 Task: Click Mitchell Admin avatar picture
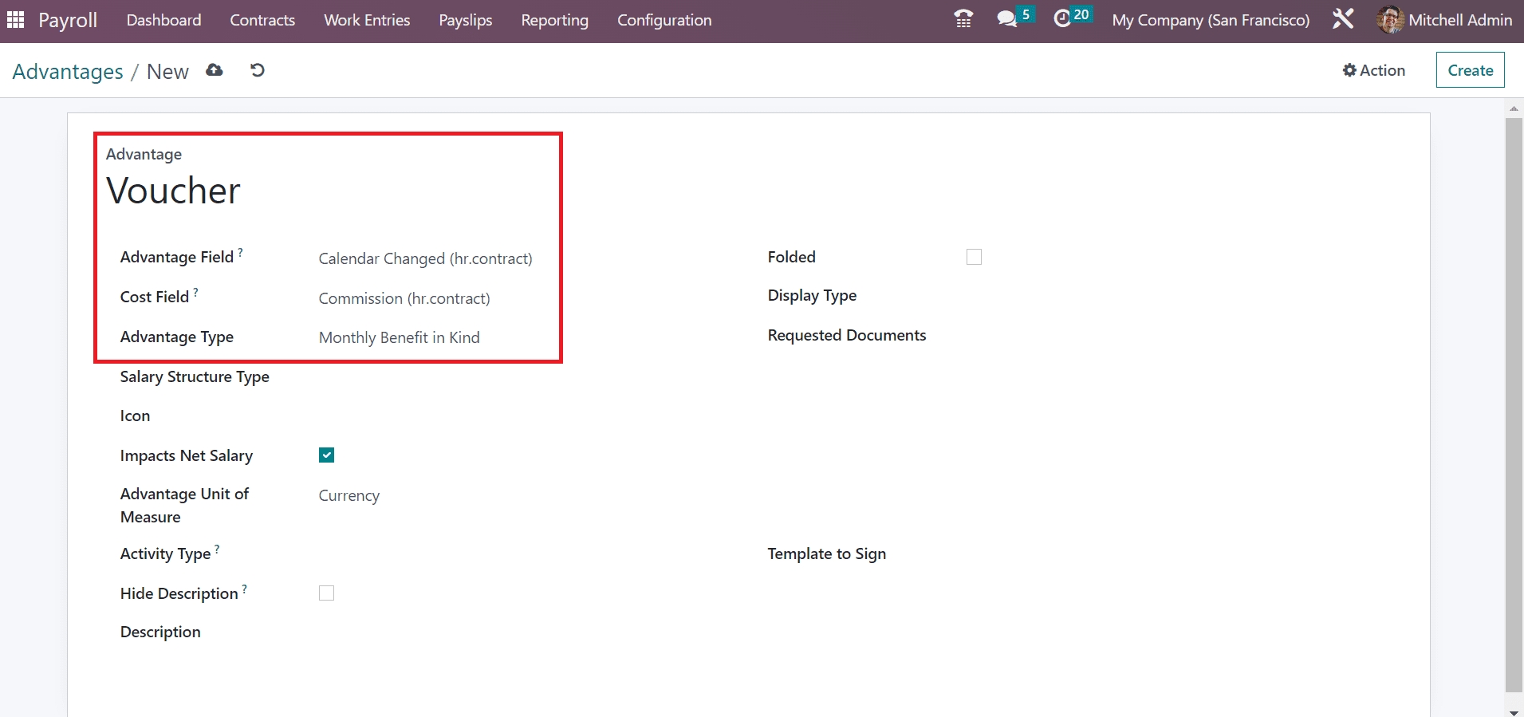[x=1390, y=20]
